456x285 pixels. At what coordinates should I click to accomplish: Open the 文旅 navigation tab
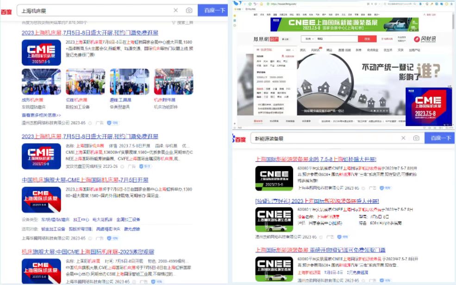[x=400, y=50]
